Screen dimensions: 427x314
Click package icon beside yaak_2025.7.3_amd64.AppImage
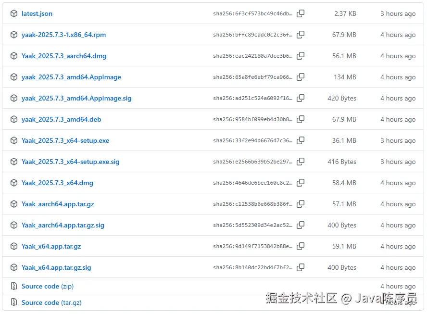(x=14, y=77)
